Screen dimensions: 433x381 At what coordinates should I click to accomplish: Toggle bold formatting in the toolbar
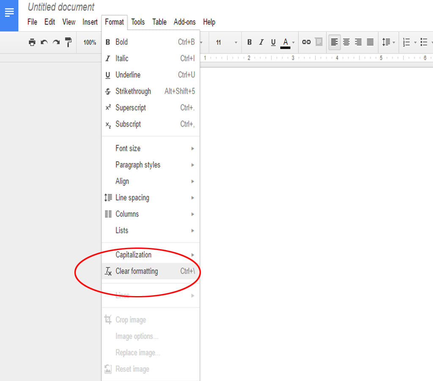(249, 42)
